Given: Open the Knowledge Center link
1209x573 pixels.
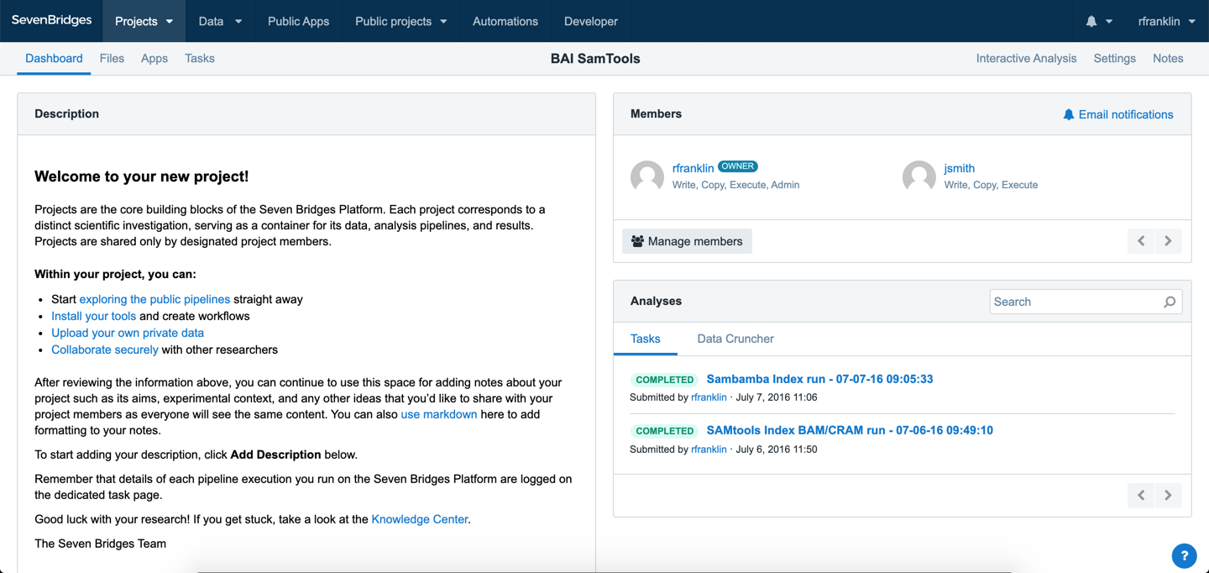Looking at the screenshot, I should pyautogui.click(x=420, y=519).
